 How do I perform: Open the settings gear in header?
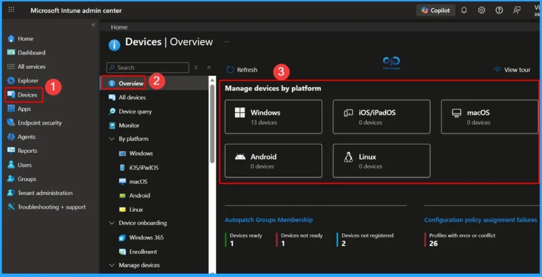482,11
